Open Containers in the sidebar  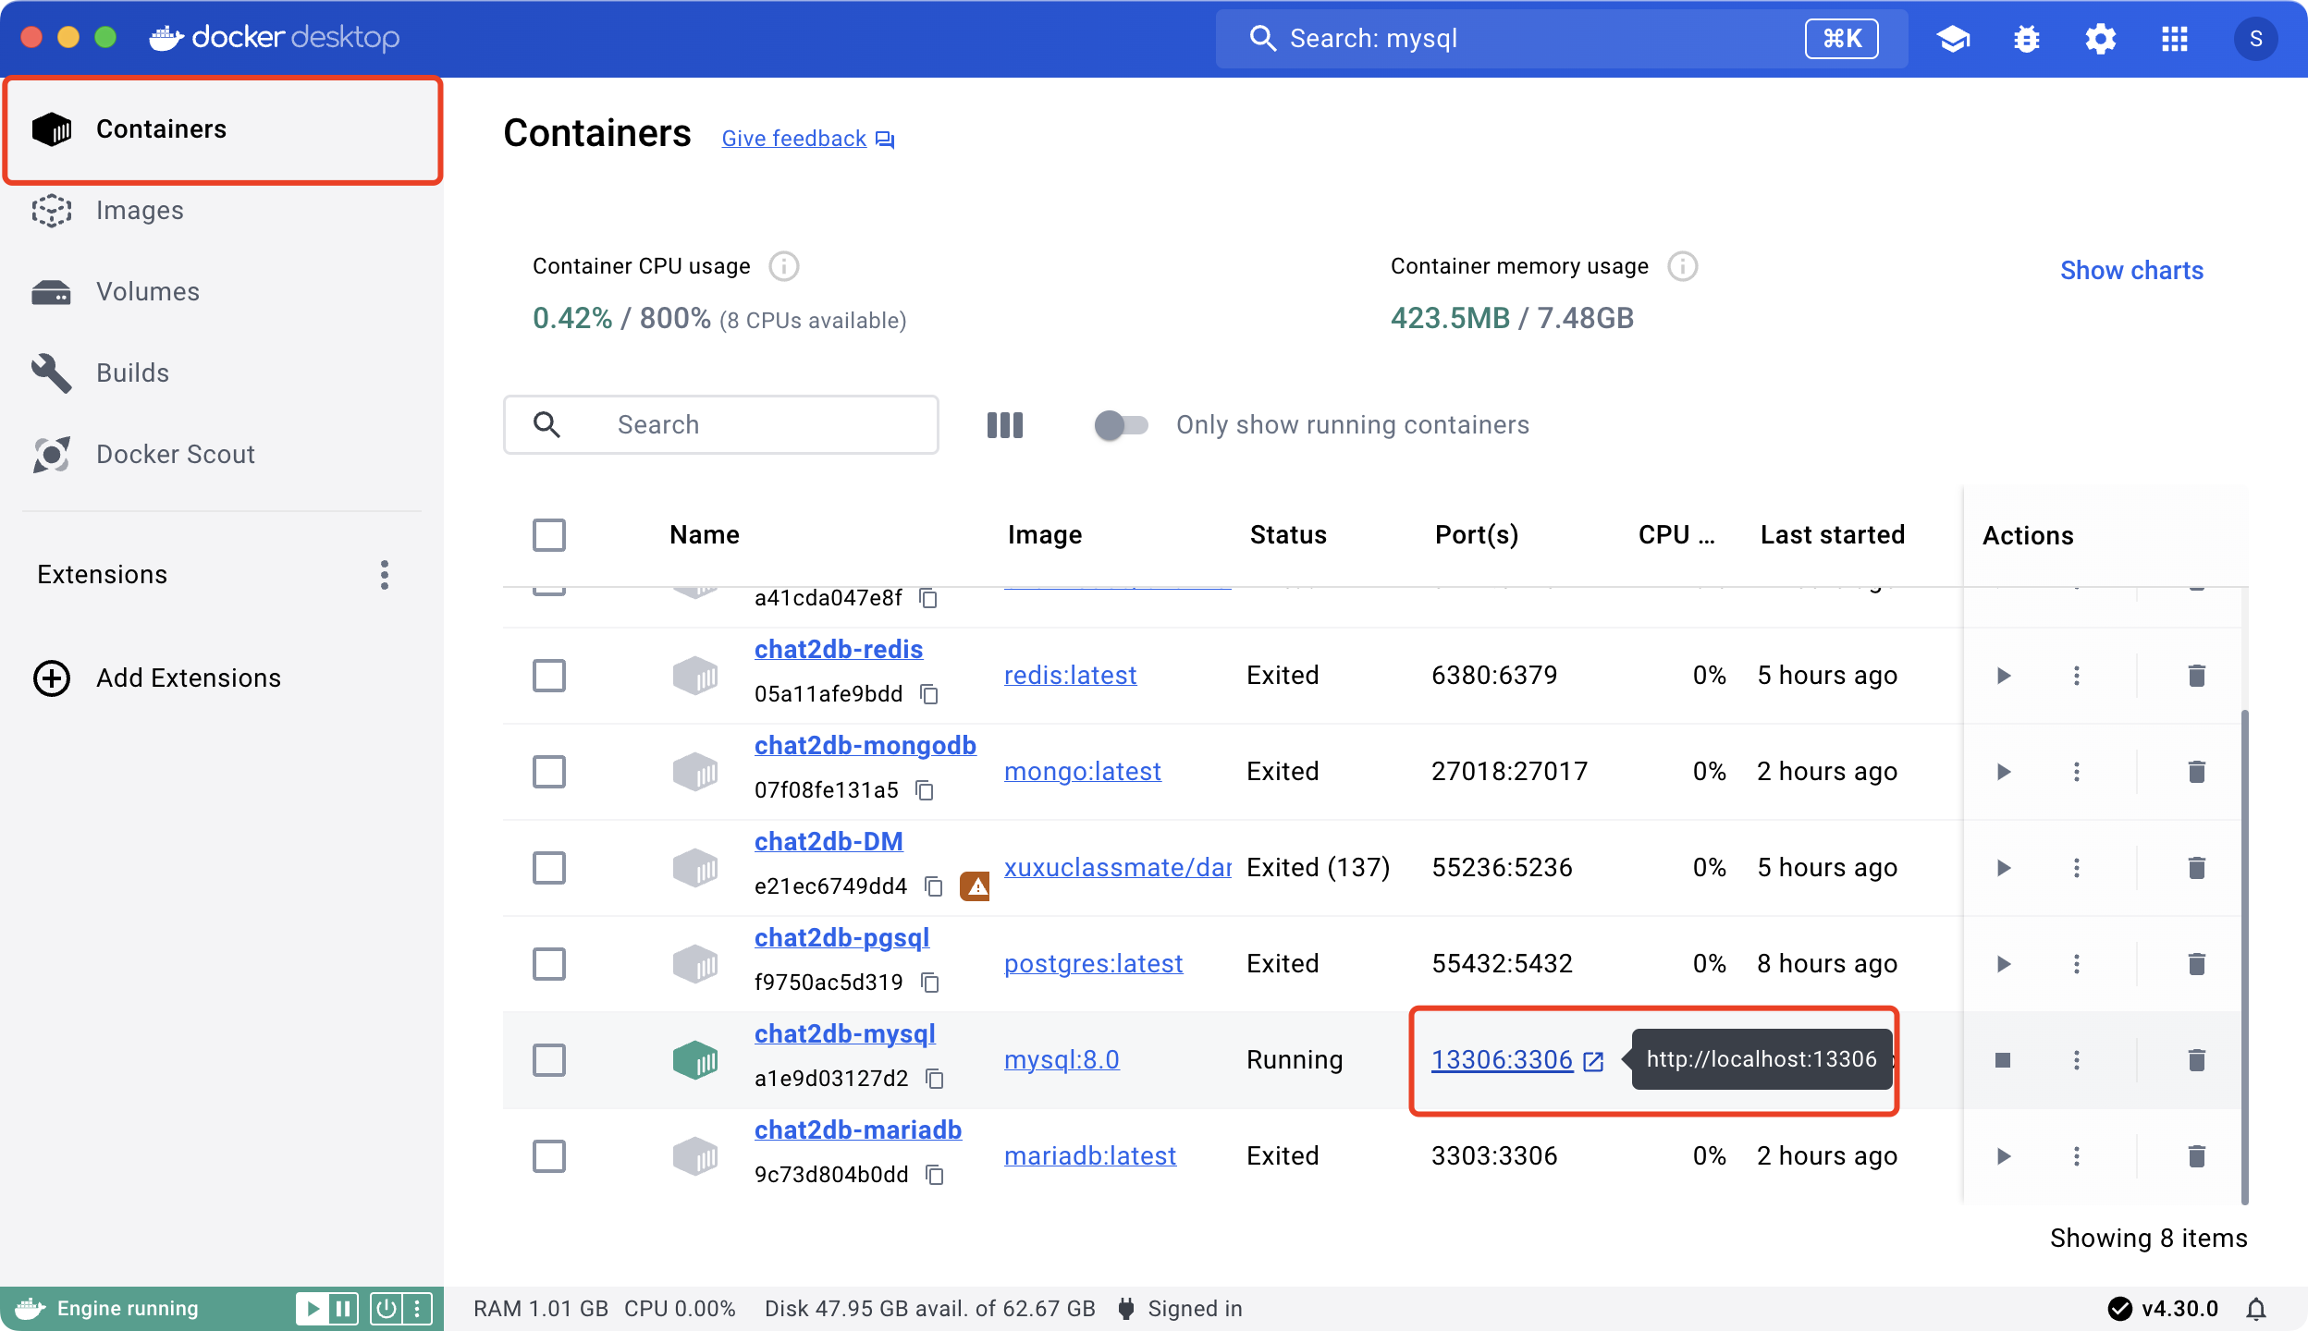[x=223, y=129]
